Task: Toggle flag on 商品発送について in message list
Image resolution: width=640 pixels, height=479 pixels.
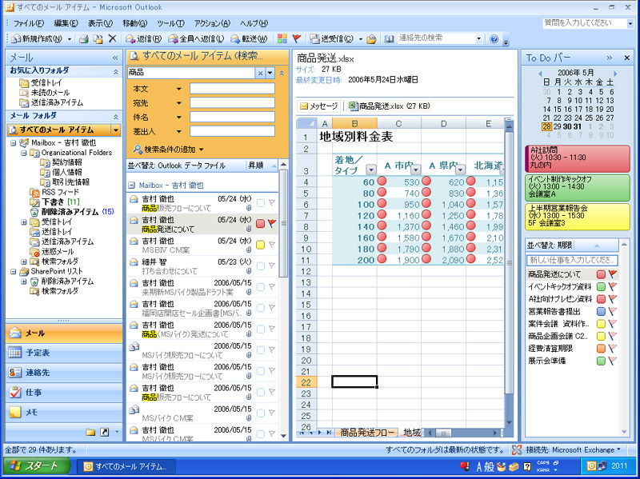Action: coord(271,223)
